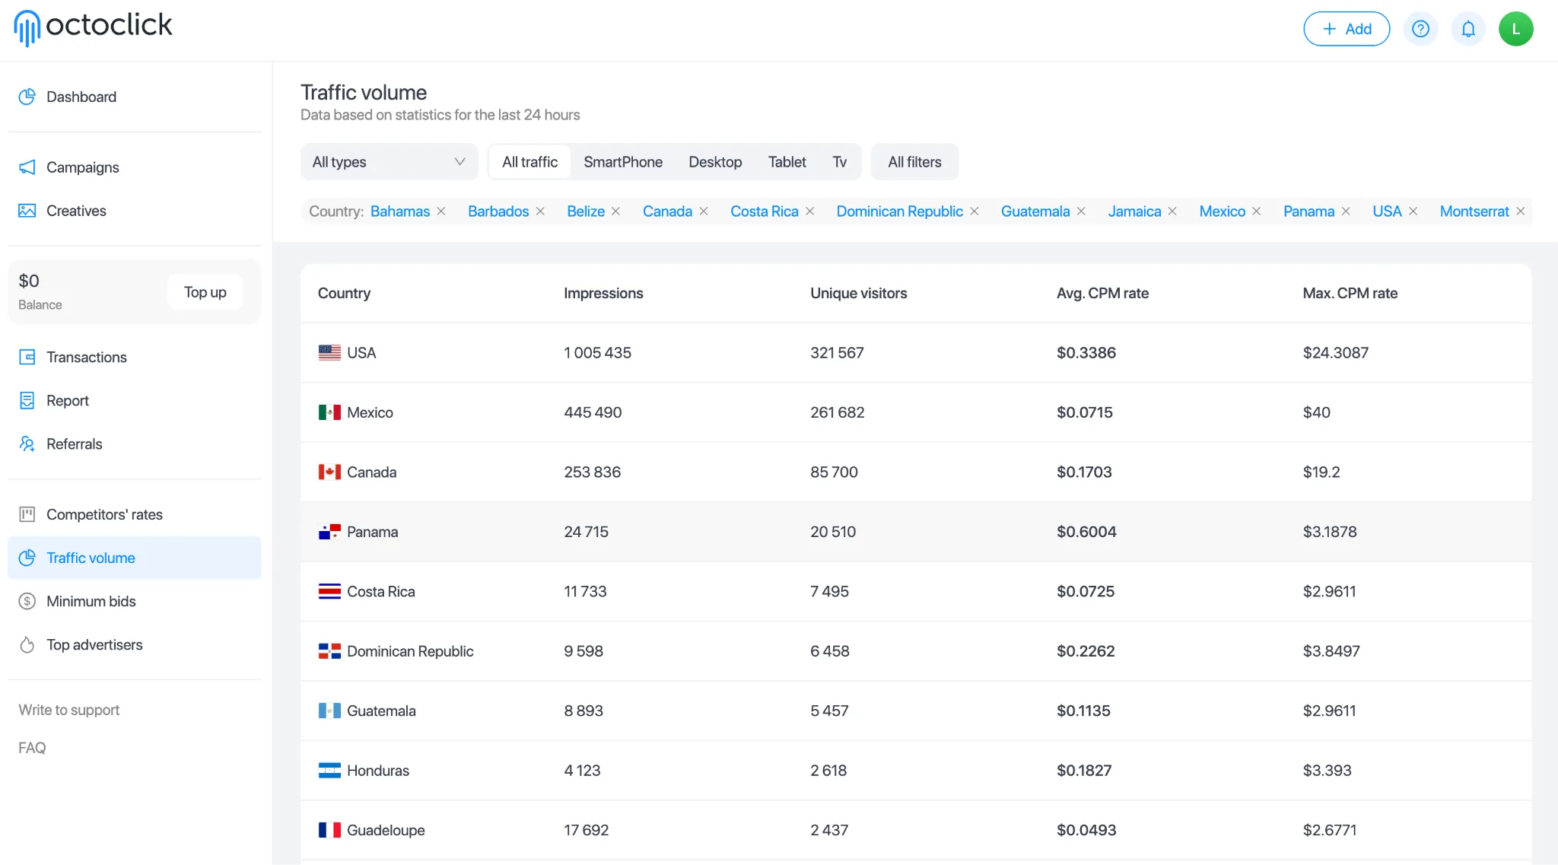Select the All traffic tab
1558x865 pixels.
(529, 162)
